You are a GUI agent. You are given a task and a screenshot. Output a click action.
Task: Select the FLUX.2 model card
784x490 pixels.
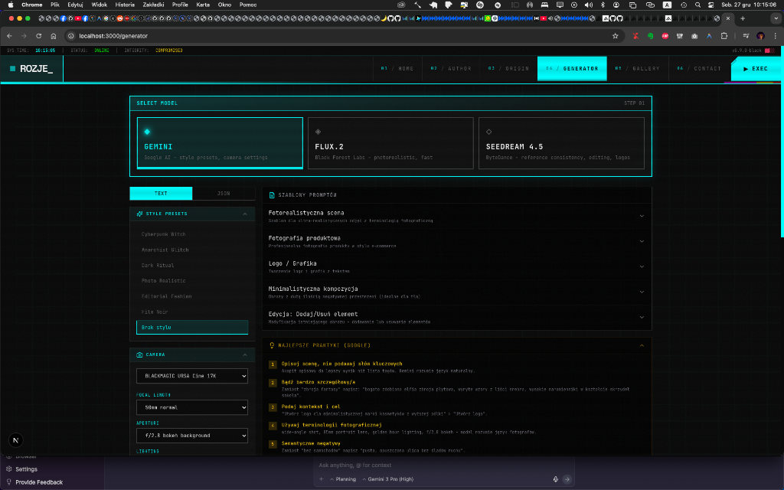[x=390, y=142]
